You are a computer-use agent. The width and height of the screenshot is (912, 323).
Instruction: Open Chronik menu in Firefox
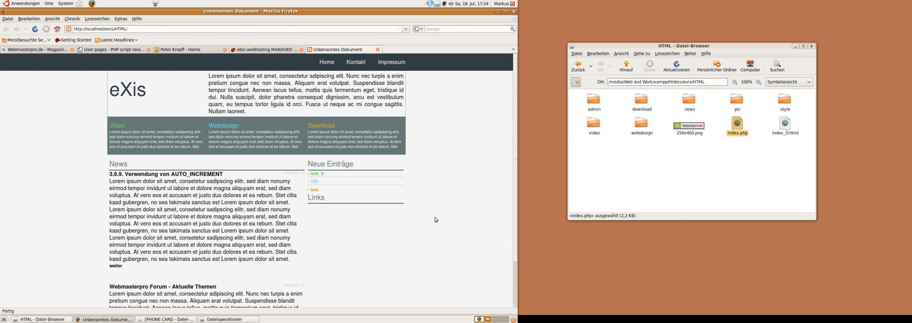click(72, 19)
